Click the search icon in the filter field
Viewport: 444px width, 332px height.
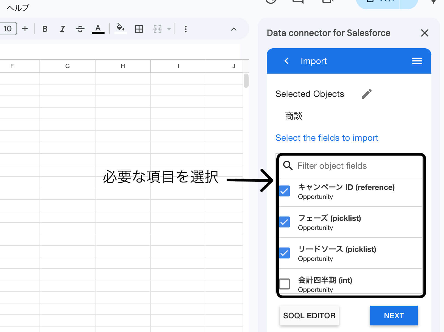pos(288,166)
